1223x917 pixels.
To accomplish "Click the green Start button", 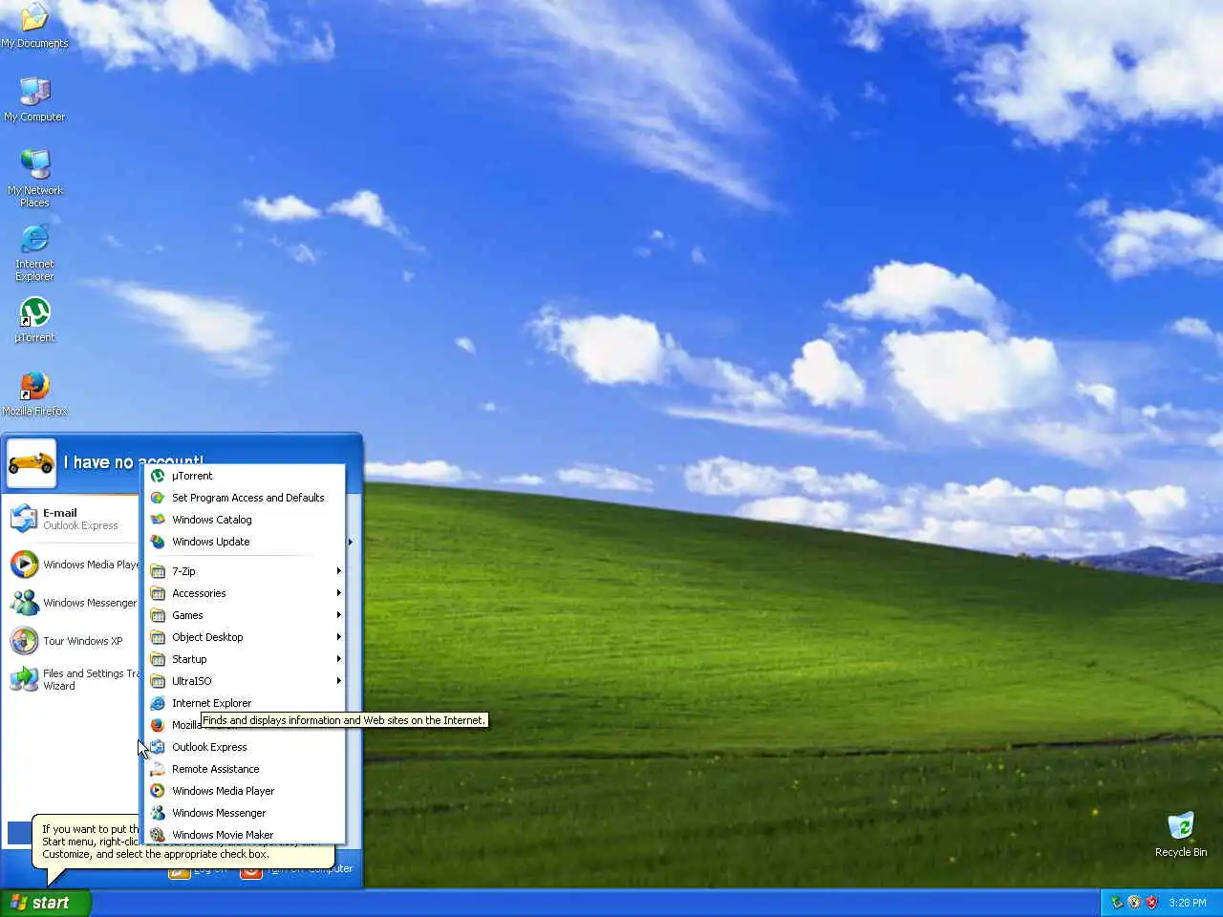I will click(x=45, y=903).
